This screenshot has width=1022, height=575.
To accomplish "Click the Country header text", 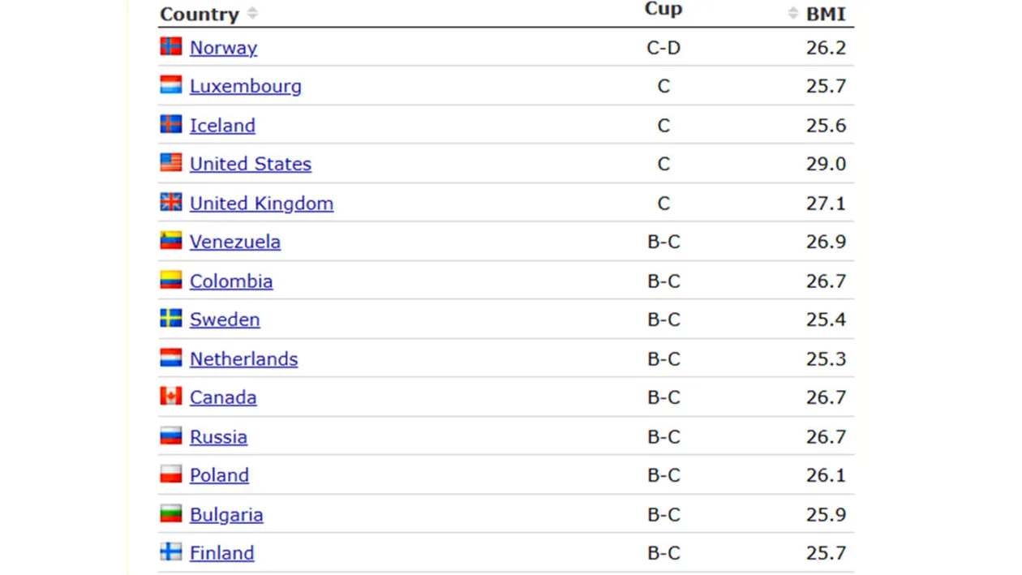I will pyautogui.click(x=200, y=15).
